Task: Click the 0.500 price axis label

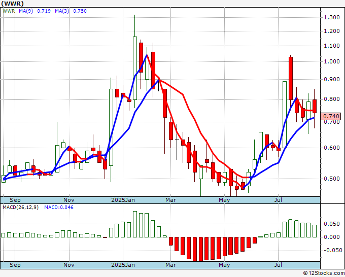Action: [x=332, y=179]
